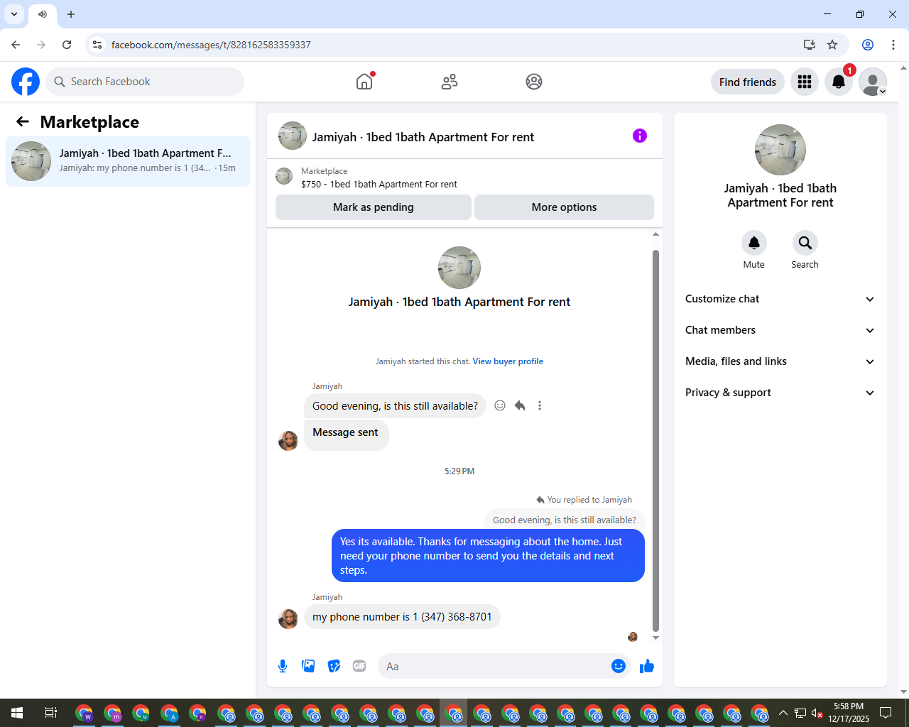909x727 pixels.
Task: Open the Chrome three-dot menu
Action: 893,45
